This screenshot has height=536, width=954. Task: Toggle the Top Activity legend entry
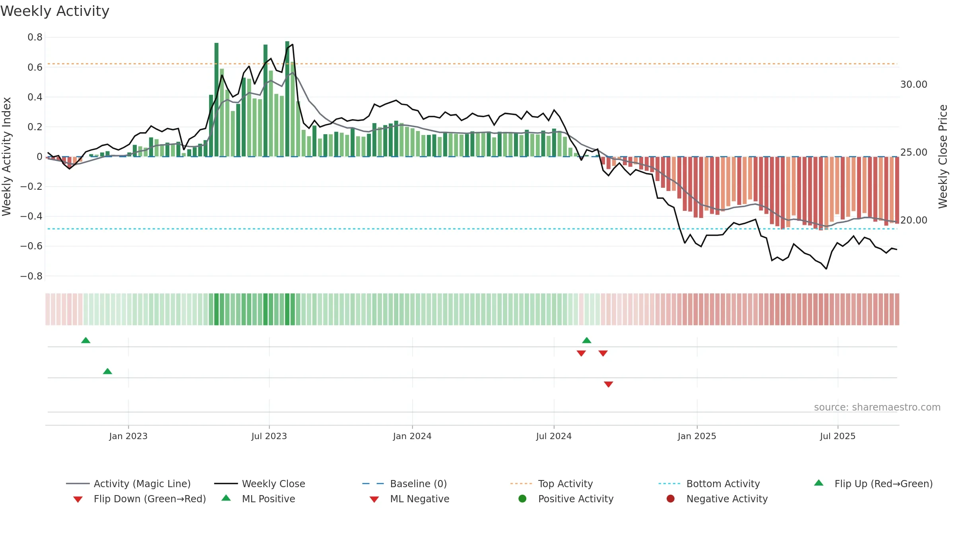pos(552,484)
